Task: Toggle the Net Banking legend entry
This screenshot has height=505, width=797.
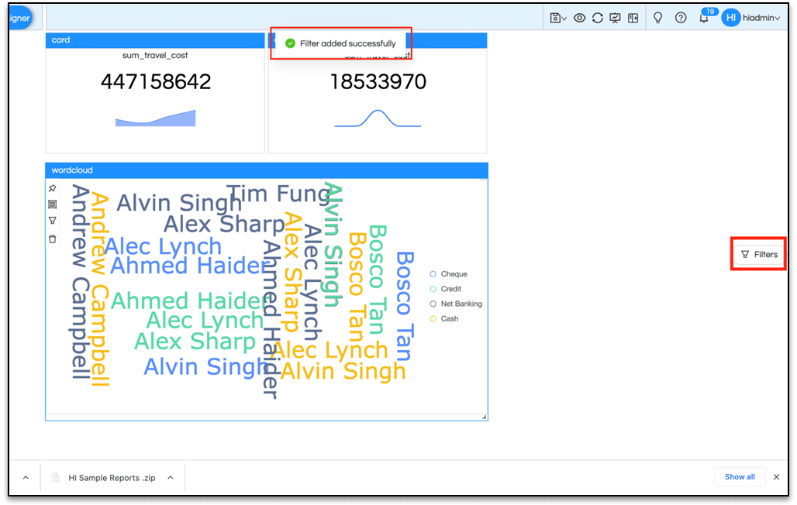Action: (455, 304)
